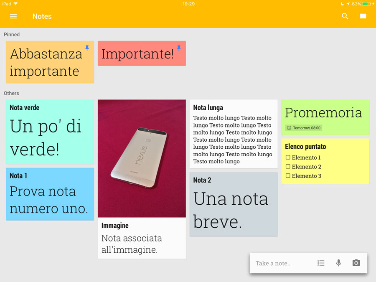Open the Importante! pinned note text
This screenshot has height=282, width=376.
[137, 54]
